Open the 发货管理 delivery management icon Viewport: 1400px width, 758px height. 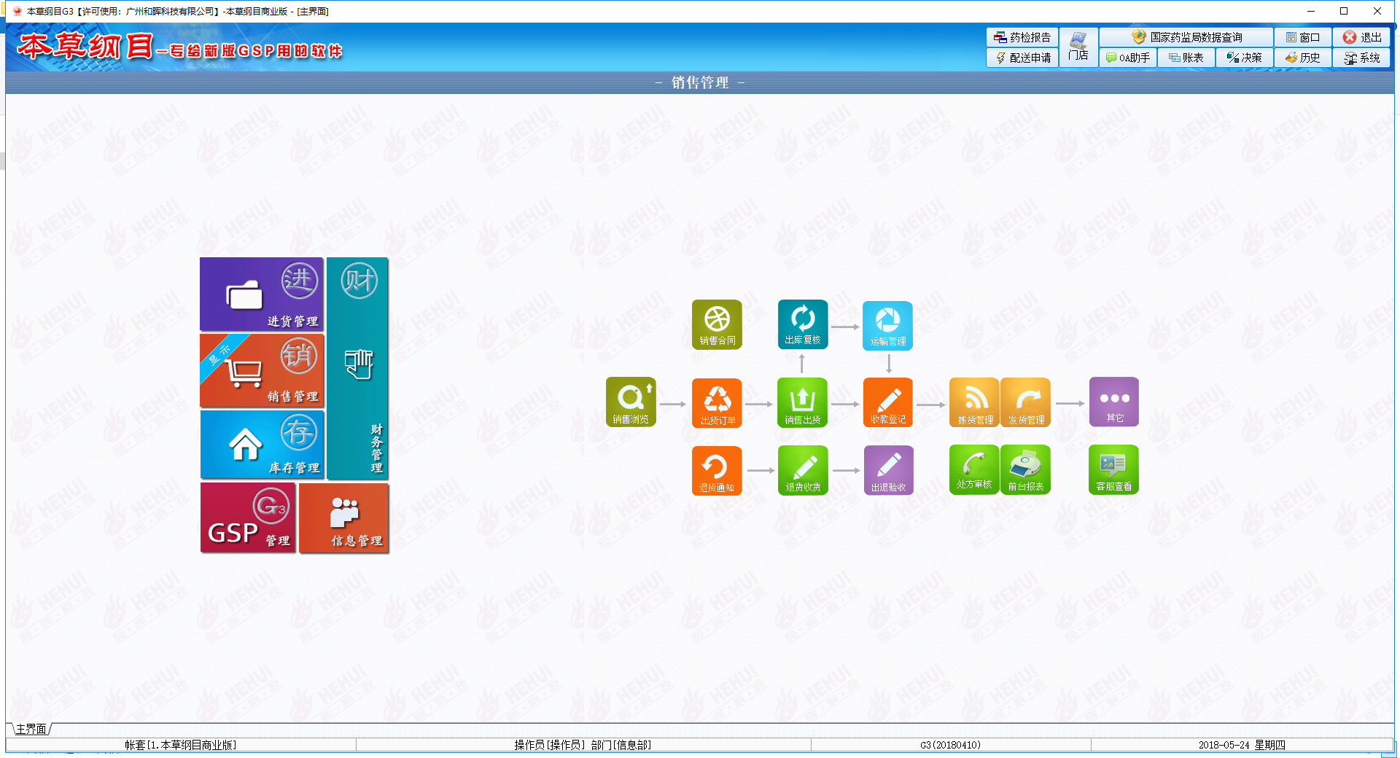point(1025,402)
